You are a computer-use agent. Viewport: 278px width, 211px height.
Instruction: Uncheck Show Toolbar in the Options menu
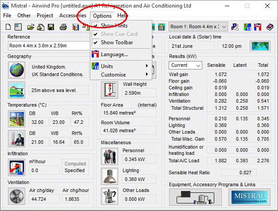pos(116,42)
